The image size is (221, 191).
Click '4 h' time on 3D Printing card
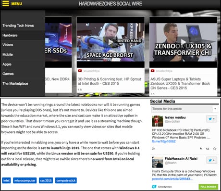[80, 89]
